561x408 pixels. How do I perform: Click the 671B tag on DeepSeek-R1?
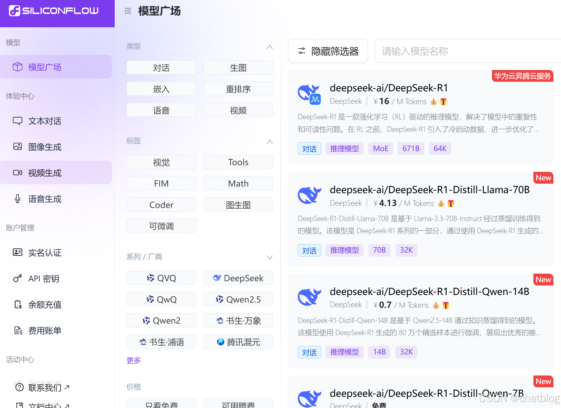(411, 148)
